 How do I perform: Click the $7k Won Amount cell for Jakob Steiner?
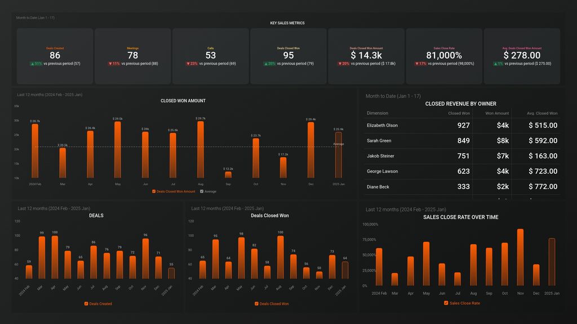[503, 156]
